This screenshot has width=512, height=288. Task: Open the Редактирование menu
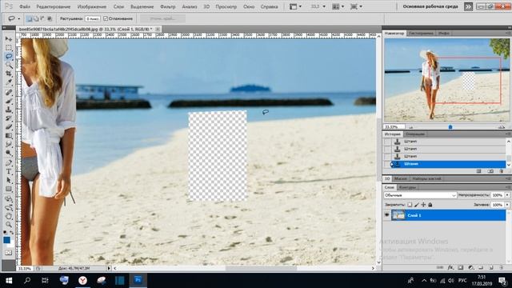tap(54, 6)
